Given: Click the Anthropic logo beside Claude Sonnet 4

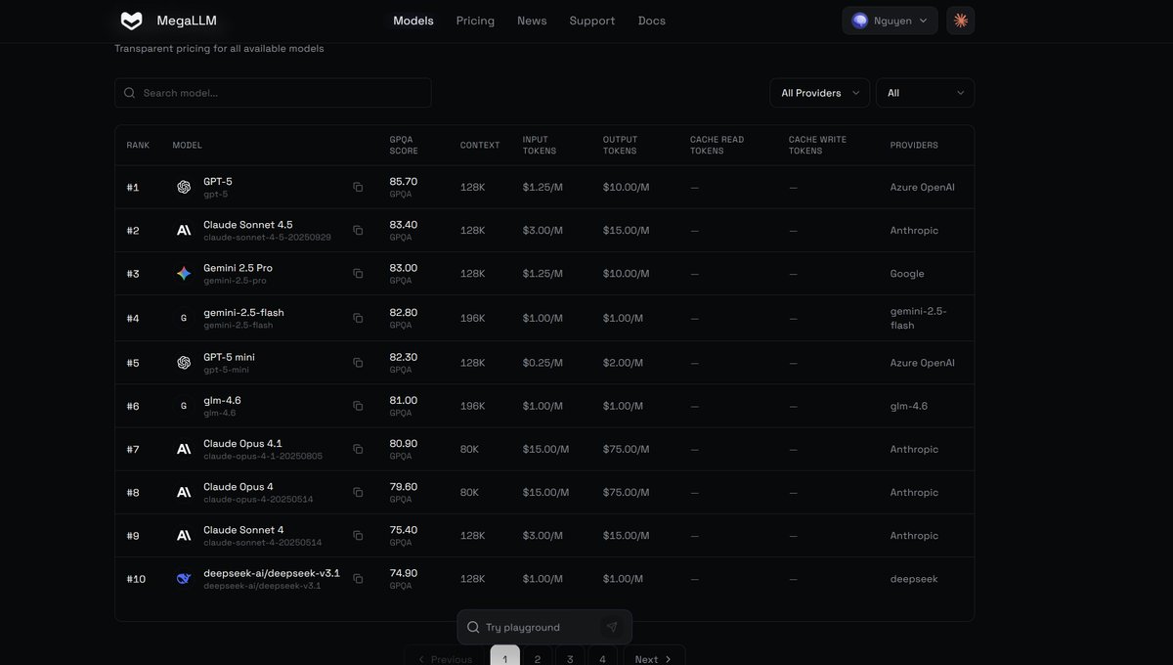Looking at the screenshot, I should tap(184, 535).
